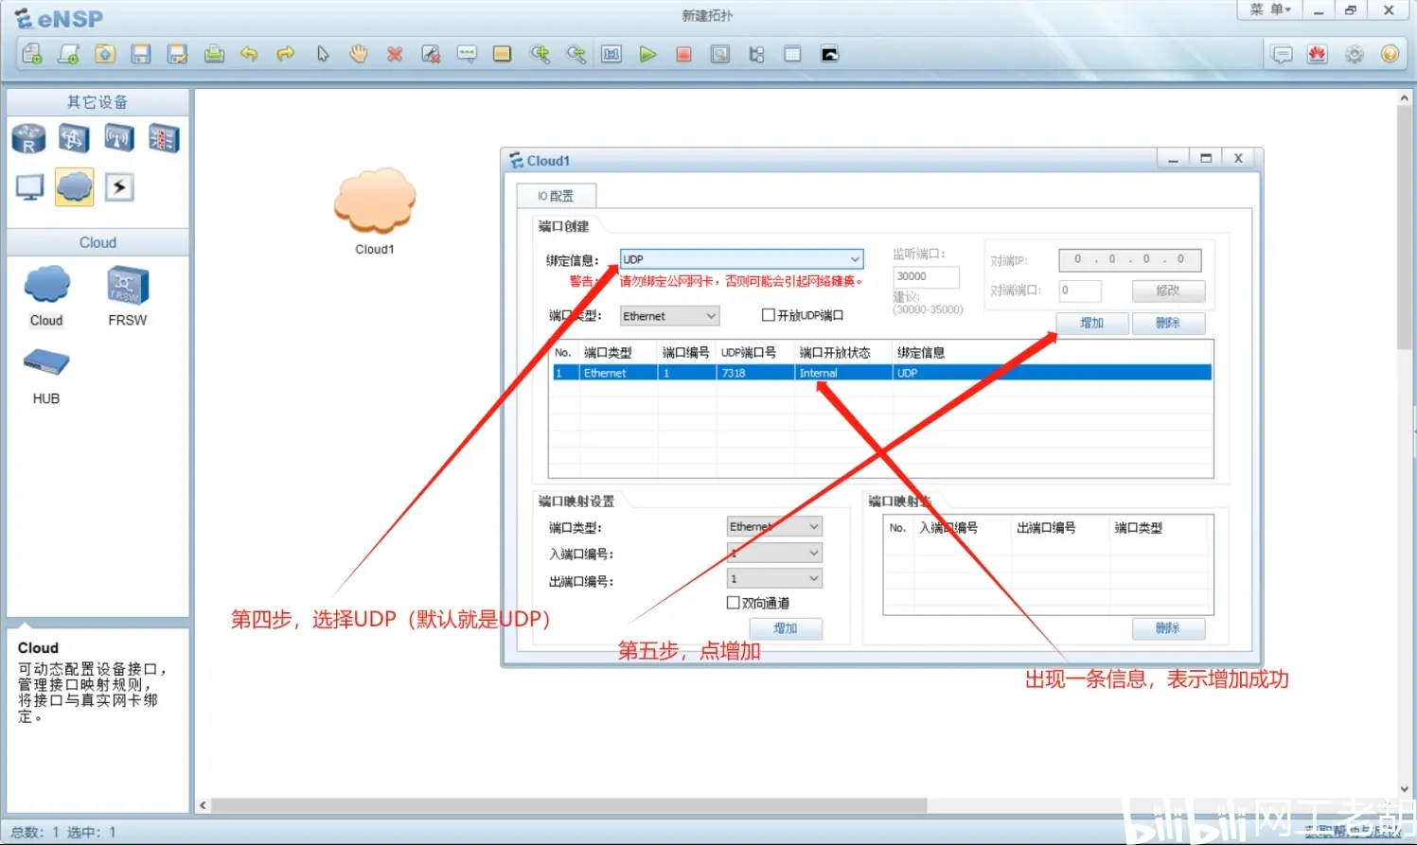Switch to the IO configuration tab

coord(556,196)
